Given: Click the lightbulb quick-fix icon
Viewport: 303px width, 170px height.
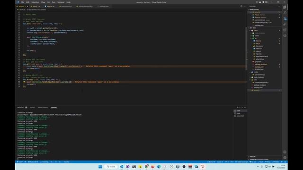Looking at the screenshot, I should 24,82.
